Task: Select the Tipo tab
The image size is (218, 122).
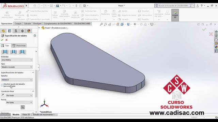Action: tap(5, 45)
